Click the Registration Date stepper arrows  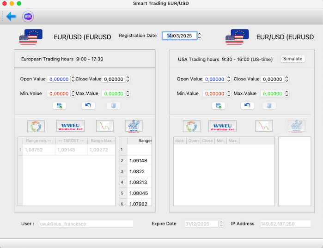pos(200,36)
